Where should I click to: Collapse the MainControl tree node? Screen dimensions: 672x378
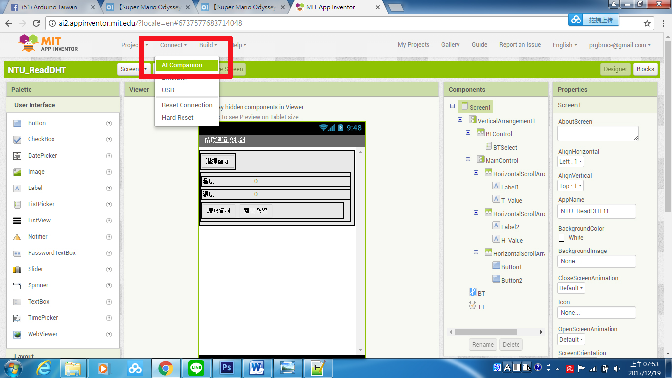468,159
